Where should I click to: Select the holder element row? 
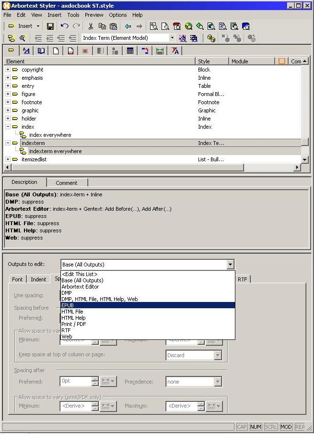click(152, 119)
